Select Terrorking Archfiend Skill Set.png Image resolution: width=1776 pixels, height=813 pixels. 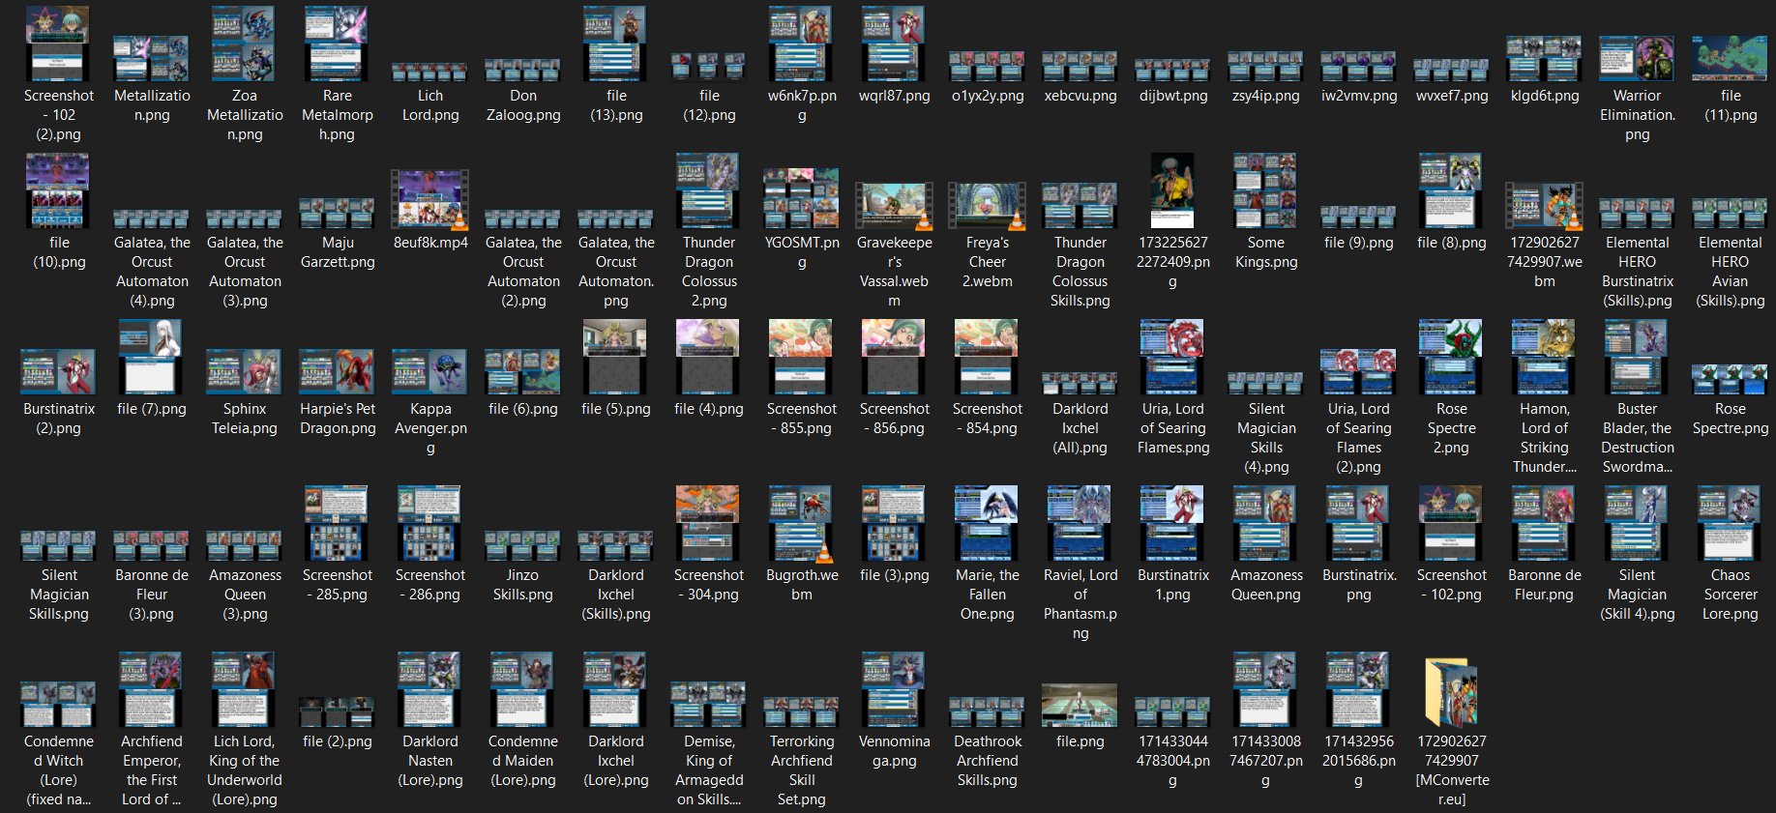801,711
